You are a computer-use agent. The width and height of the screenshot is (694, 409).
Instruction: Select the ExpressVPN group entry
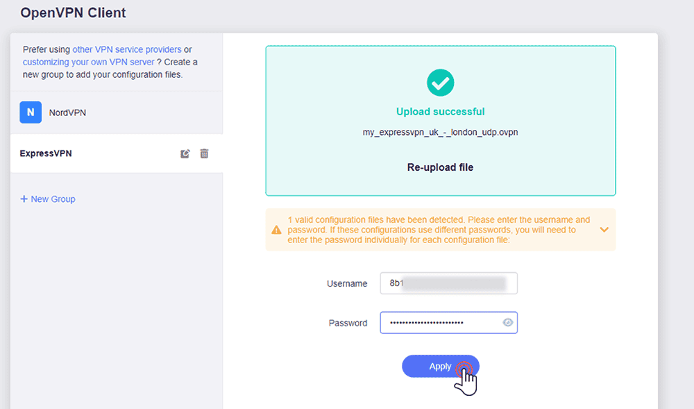coord(117,153)
